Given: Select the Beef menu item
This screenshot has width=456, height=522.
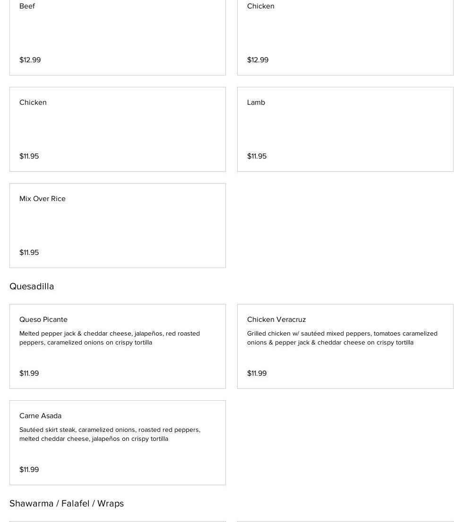Looking at the screenshot, I should pos(27,6).
